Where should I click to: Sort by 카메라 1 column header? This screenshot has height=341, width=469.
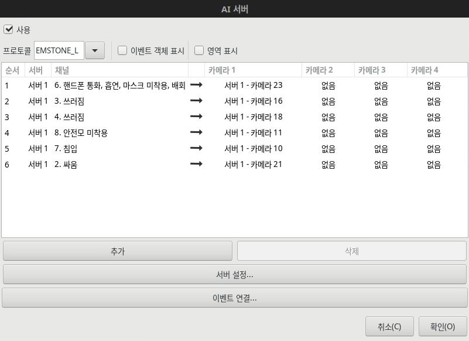point(253,70)
